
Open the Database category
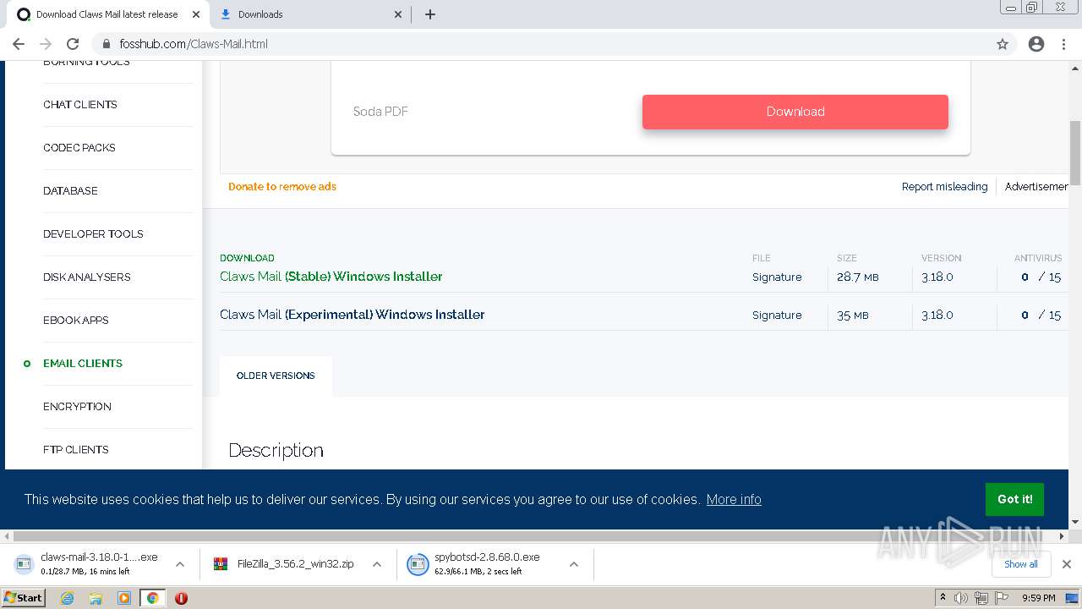70,191
